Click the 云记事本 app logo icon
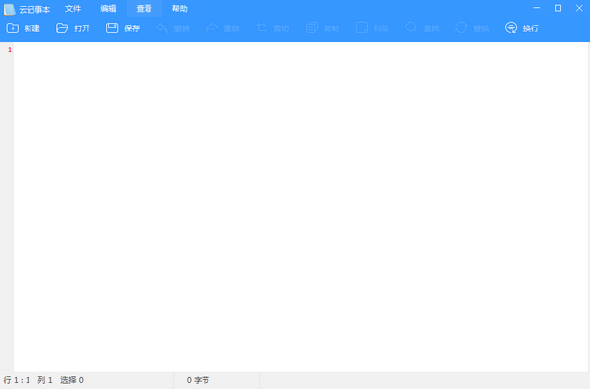590x389 pixels. pyautogui.click(x=10, y=9)
